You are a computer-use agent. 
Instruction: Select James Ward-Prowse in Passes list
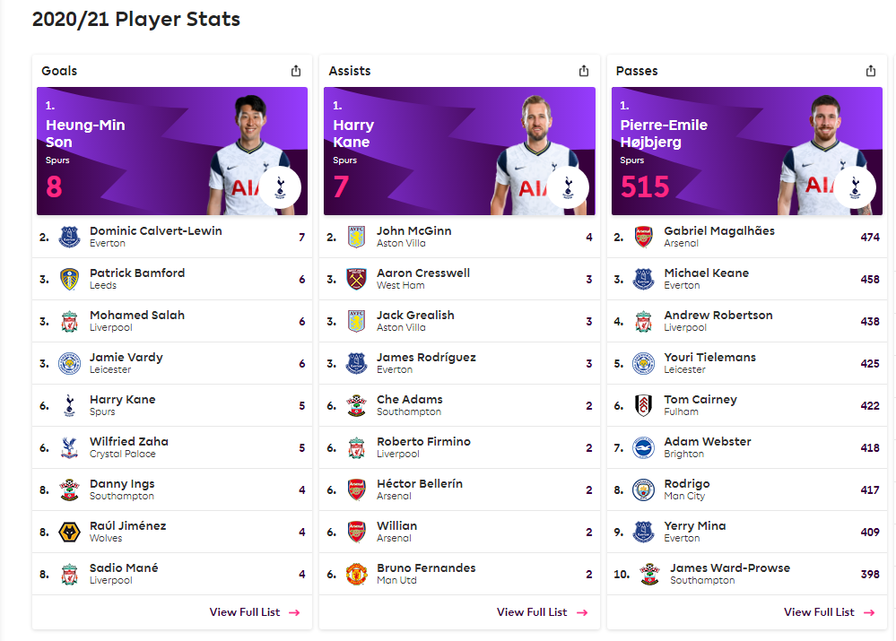coord(747,574)
